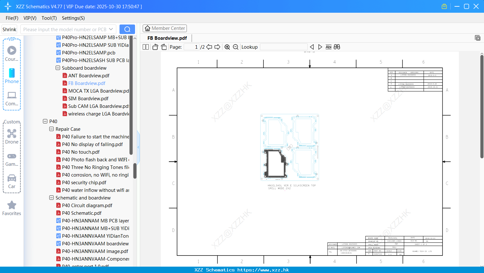Open P40 Circuit diagram.pdf

tap(87, 205)
